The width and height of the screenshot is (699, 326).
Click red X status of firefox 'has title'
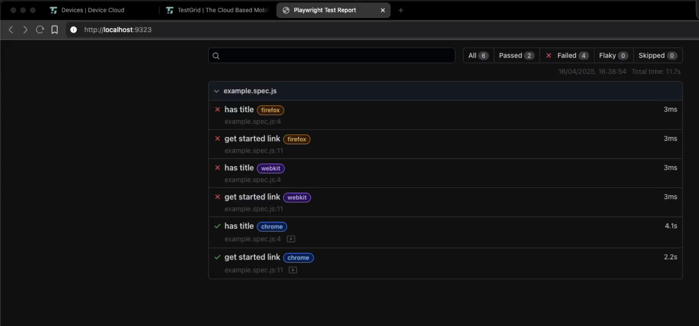217,109
